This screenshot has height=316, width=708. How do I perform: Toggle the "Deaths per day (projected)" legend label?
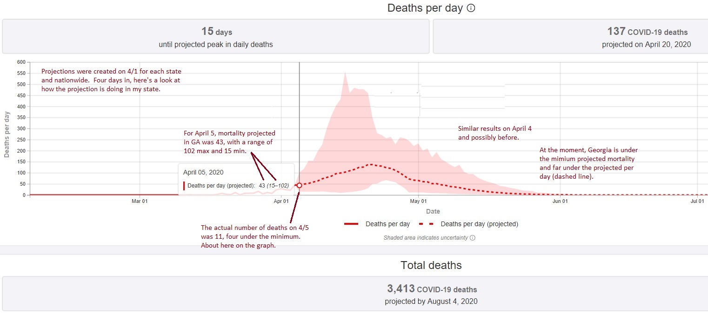click(x=479, y=224)
